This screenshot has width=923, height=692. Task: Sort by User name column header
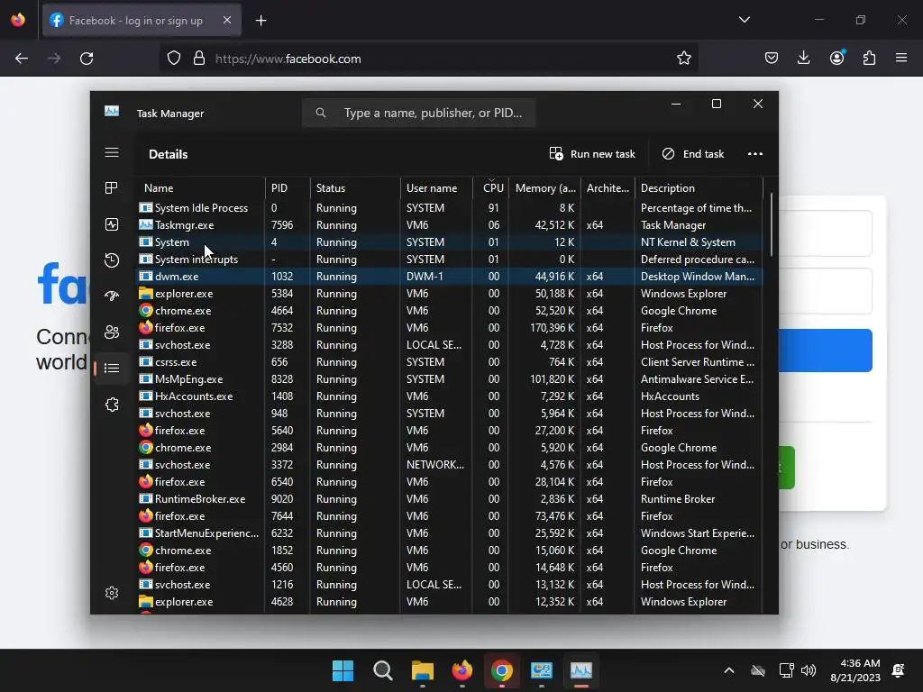[436, 188]
